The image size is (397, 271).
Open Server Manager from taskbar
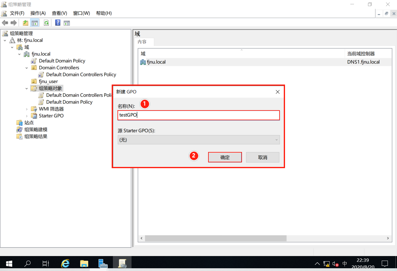coord(103,263)
